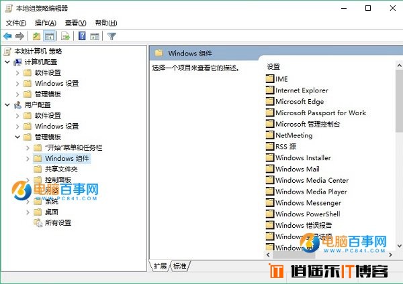403x284 pixels.
Task: Open Help with the question mark icon
Action: pos(82,36)
